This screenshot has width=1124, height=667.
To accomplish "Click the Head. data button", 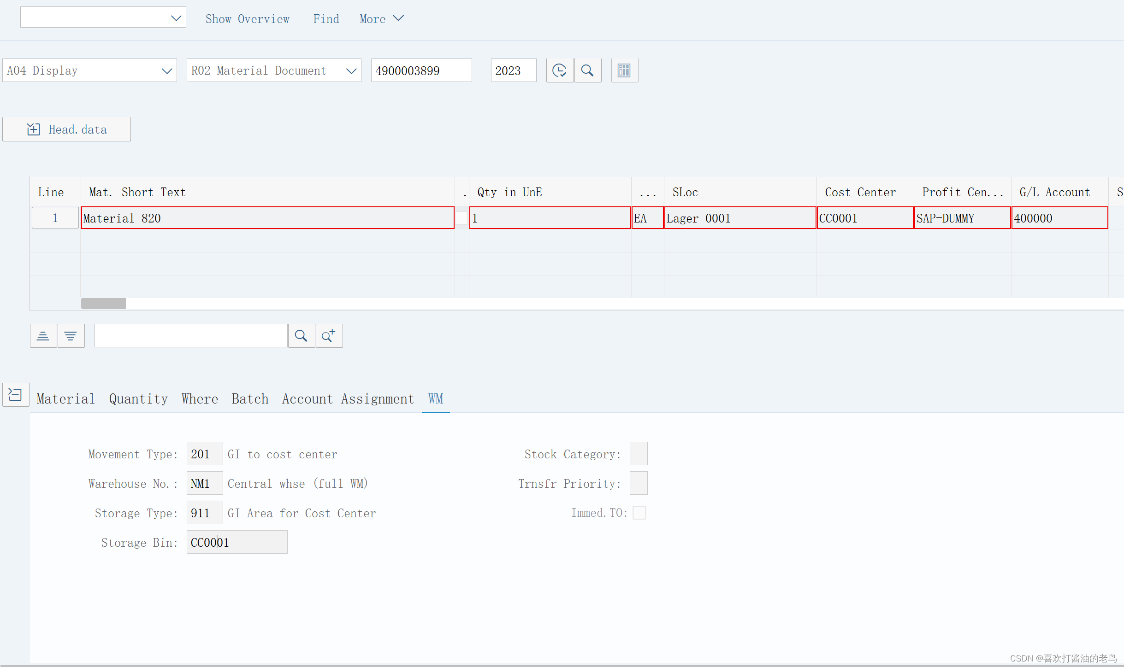I will [66, 129].
